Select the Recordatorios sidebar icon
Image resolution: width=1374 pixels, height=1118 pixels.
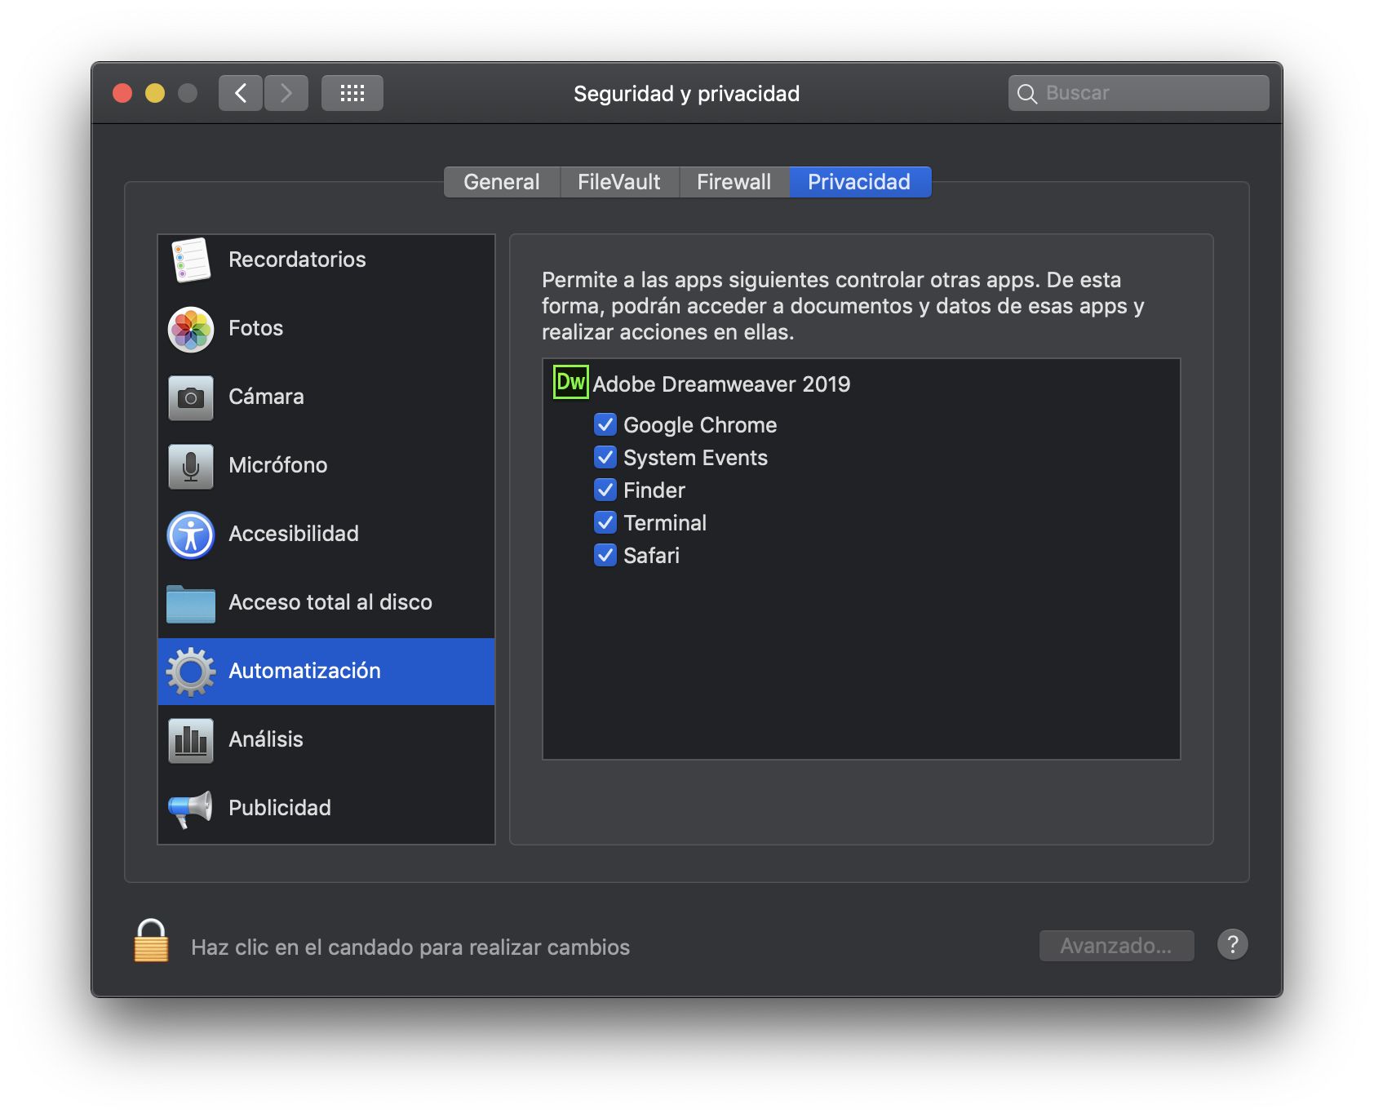(x=189, y=260)
